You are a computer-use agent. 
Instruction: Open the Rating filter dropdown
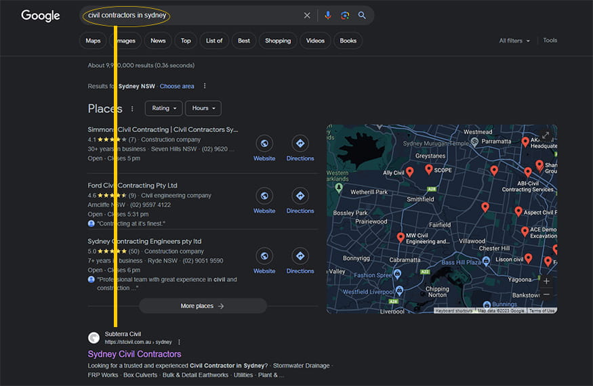click(164, 108)
